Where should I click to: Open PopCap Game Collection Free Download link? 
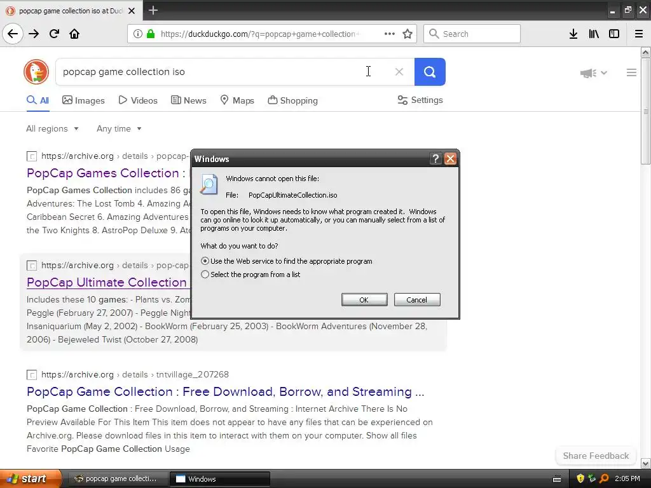click(x=226, y=391)
